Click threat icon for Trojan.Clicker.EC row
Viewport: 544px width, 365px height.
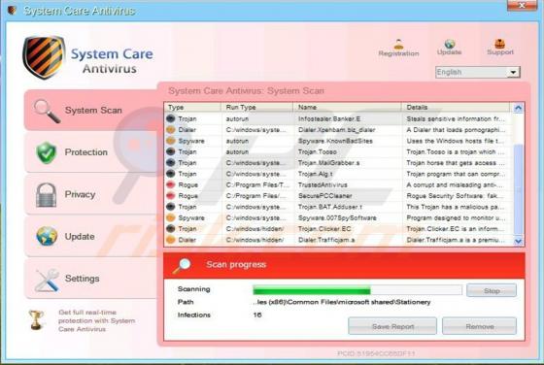(170, 229)
